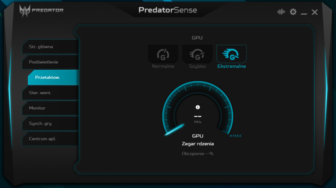Open the Centrum apl. tab
This screenshot has width=336, height=188.
click(x=50, y=139)
